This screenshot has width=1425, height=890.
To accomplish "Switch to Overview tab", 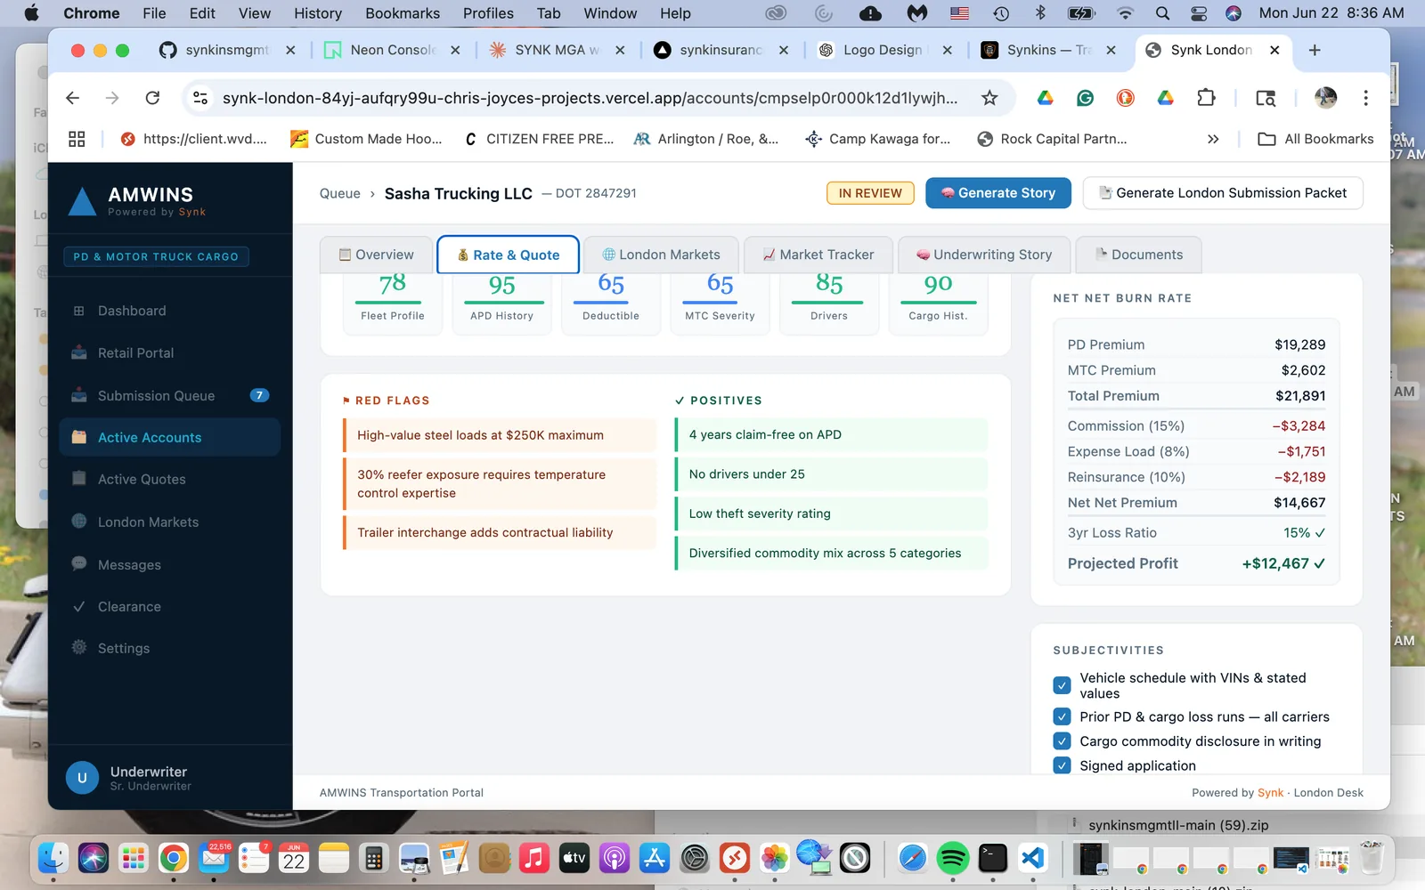I will (376, 255).
